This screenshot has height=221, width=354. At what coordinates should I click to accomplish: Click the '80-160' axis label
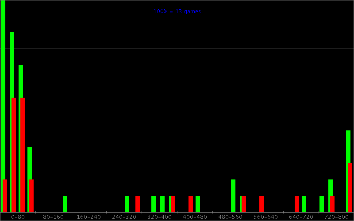tap(53, 217)
